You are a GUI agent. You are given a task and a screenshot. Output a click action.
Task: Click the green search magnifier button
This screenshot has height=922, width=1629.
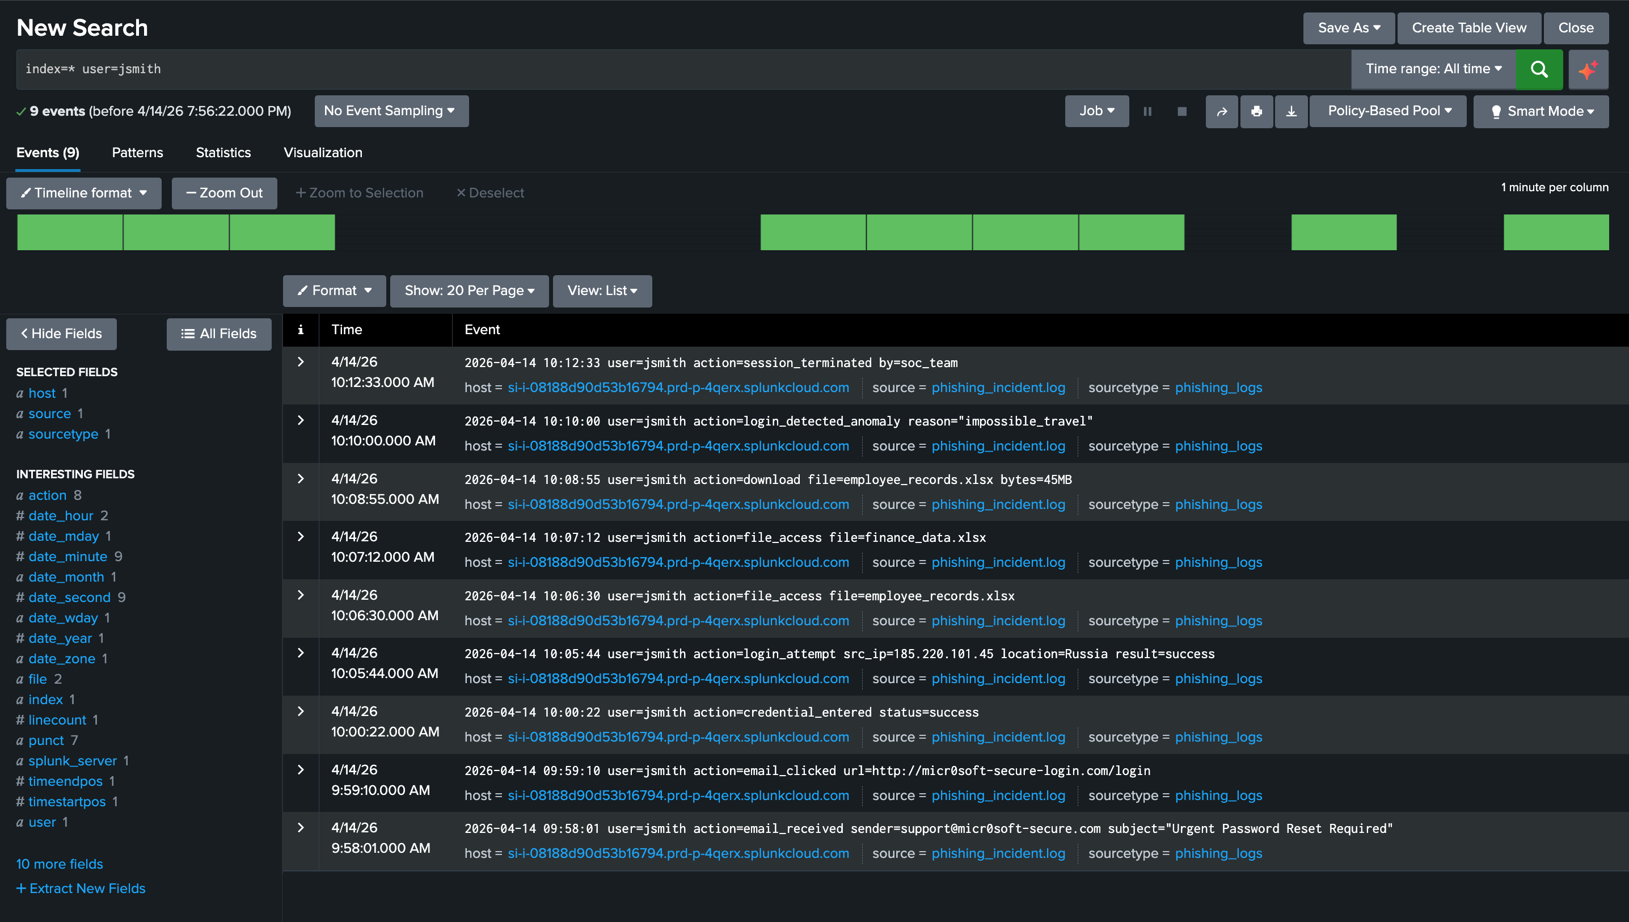click(1538, 69)
